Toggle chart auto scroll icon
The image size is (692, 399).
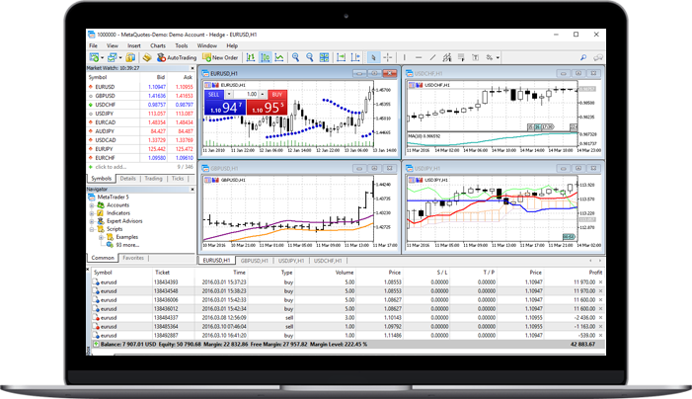[341, 57]
